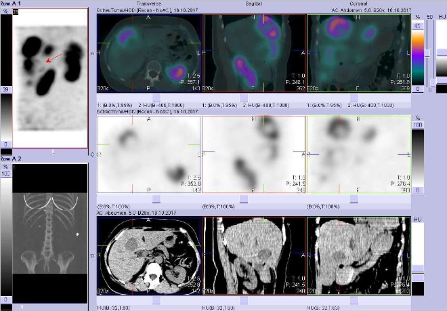The width and height of the screenshot is (447, 311).
Task: Click the upper threshold value 95 field
Action: [418, 26]
